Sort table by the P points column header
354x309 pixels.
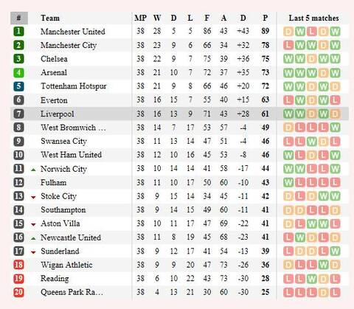coord(265,18)
